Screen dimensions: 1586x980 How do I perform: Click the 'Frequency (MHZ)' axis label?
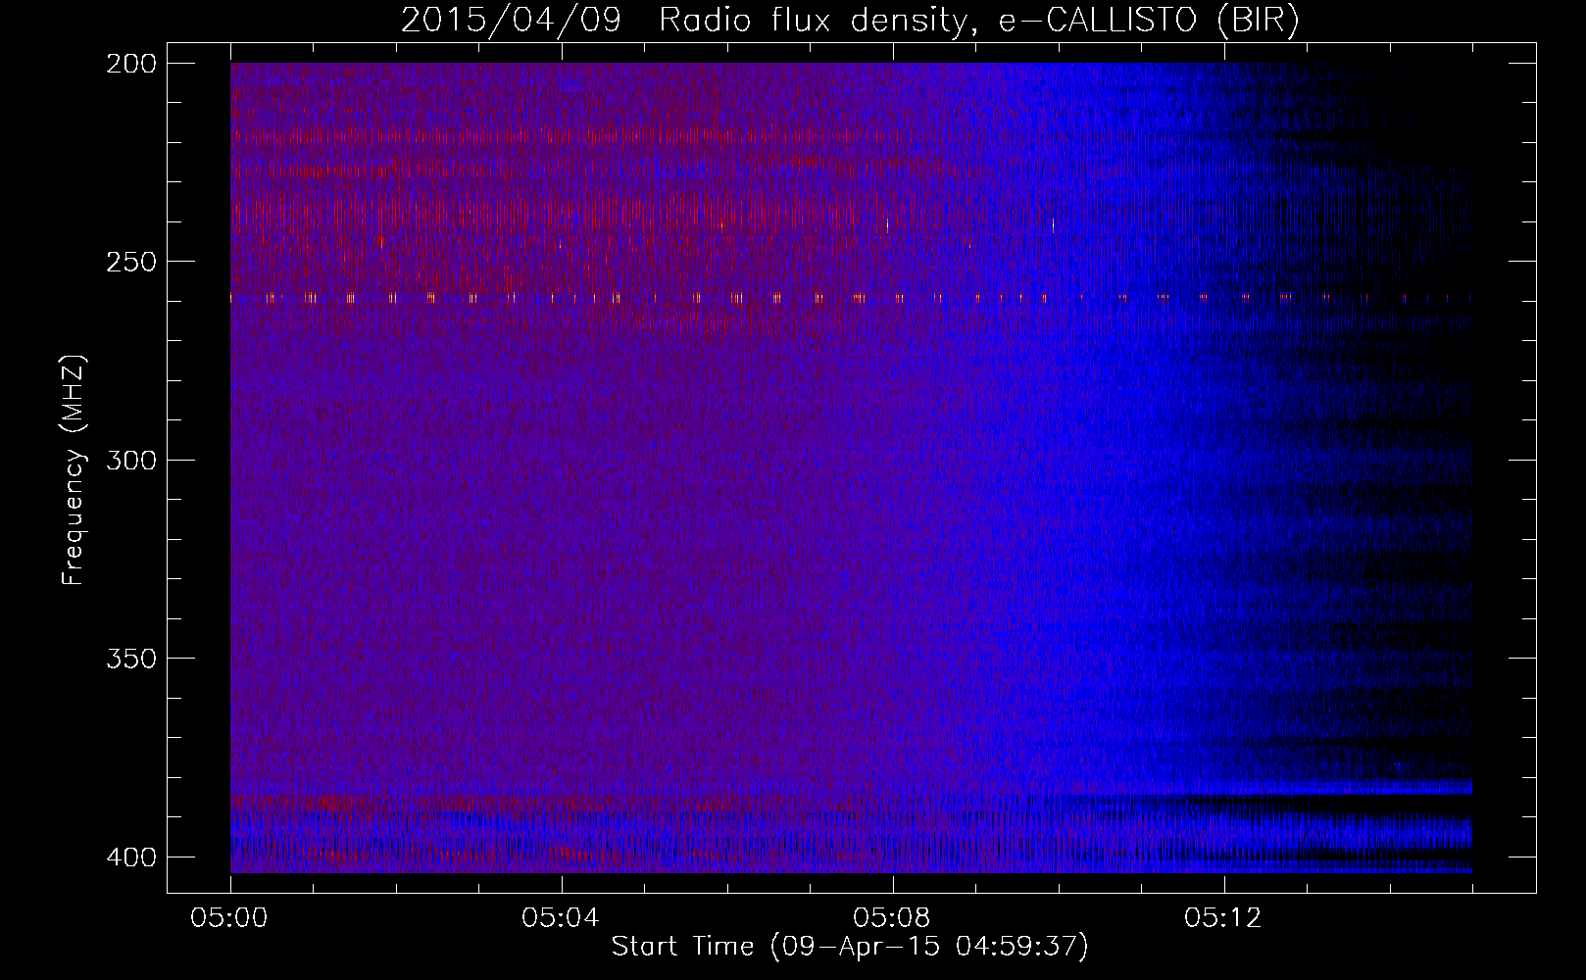point(74,469)
